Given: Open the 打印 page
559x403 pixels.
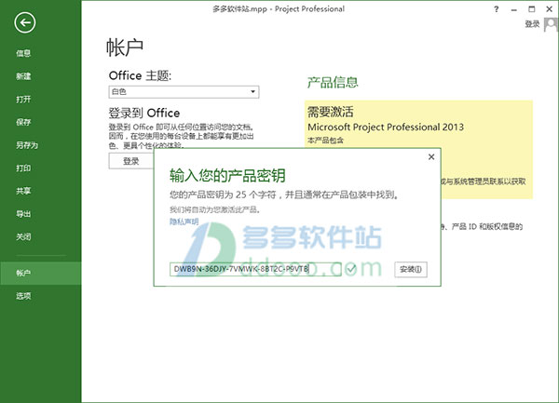Looking at the screenshot, I should coord(23,168).
